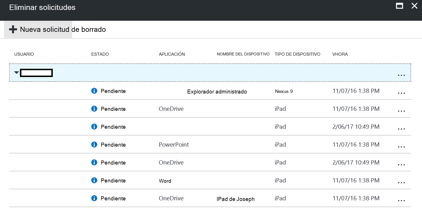Sort by TIPO DE DISPOSITIVO column header

coord(298,54)
